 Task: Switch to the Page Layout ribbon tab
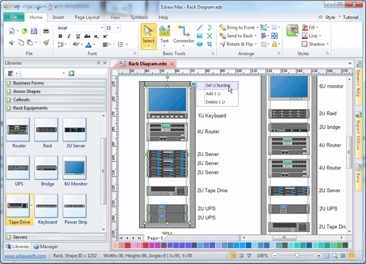coord(87,17)
